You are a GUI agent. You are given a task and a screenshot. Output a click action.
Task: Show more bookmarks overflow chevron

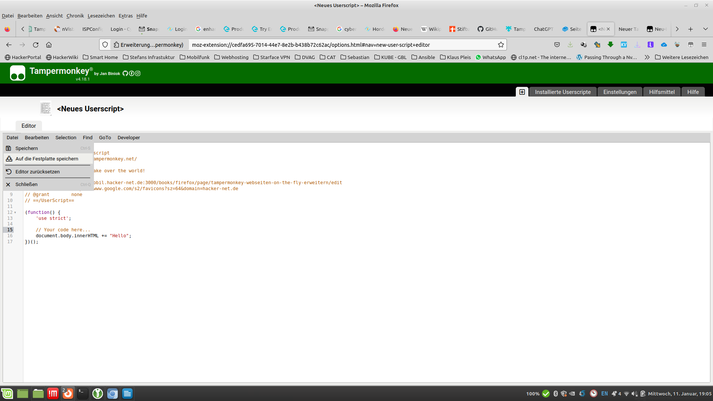tap(647, 57)
